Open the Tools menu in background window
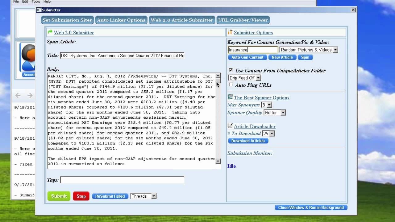Viewport: 395px width, 222px height. [36, 2]
